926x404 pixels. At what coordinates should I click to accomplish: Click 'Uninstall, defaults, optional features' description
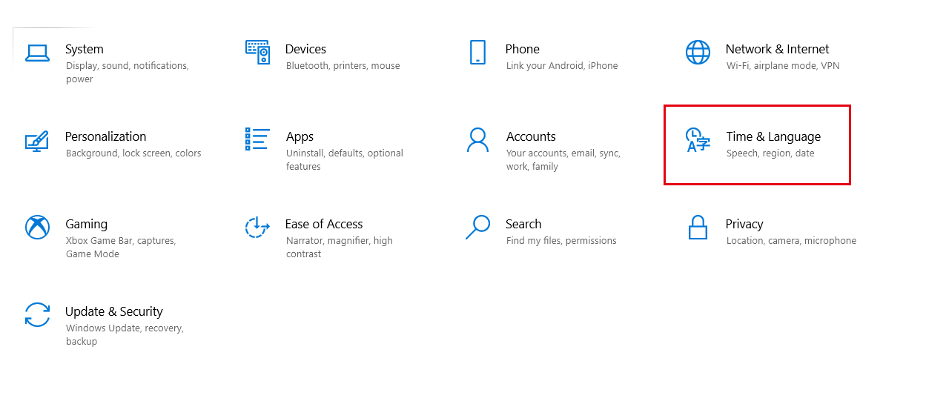tap(345, 160)
